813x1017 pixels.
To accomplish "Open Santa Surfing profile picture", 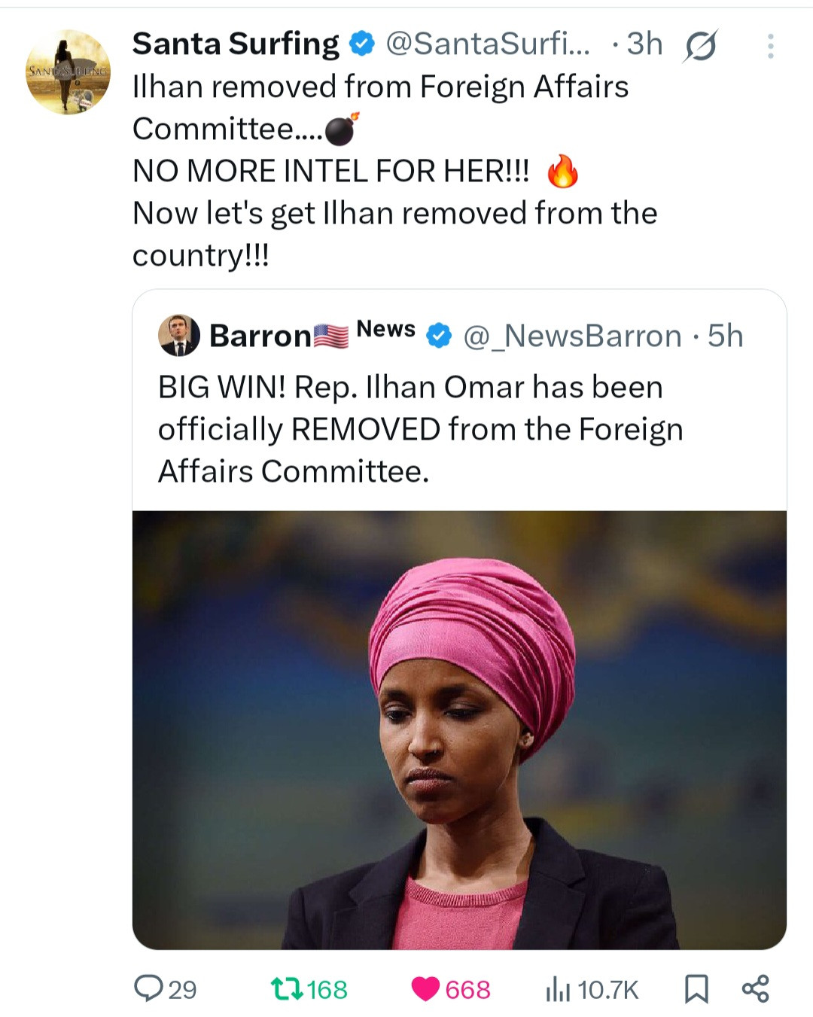I will click(68, 72).
